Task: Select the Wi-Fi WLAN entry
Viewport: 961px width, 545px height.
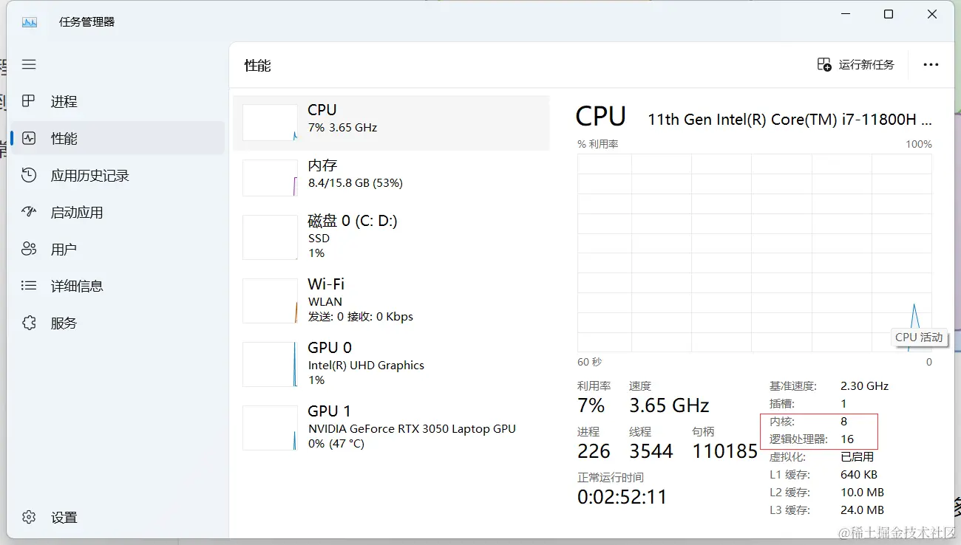Action: click(x=391, y=300)
